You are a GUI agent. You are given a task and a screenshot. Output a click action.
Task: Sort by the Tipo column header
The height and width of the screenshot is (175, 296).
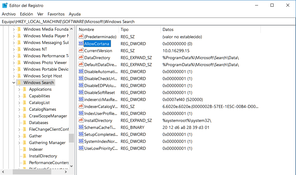coord(139,29)
